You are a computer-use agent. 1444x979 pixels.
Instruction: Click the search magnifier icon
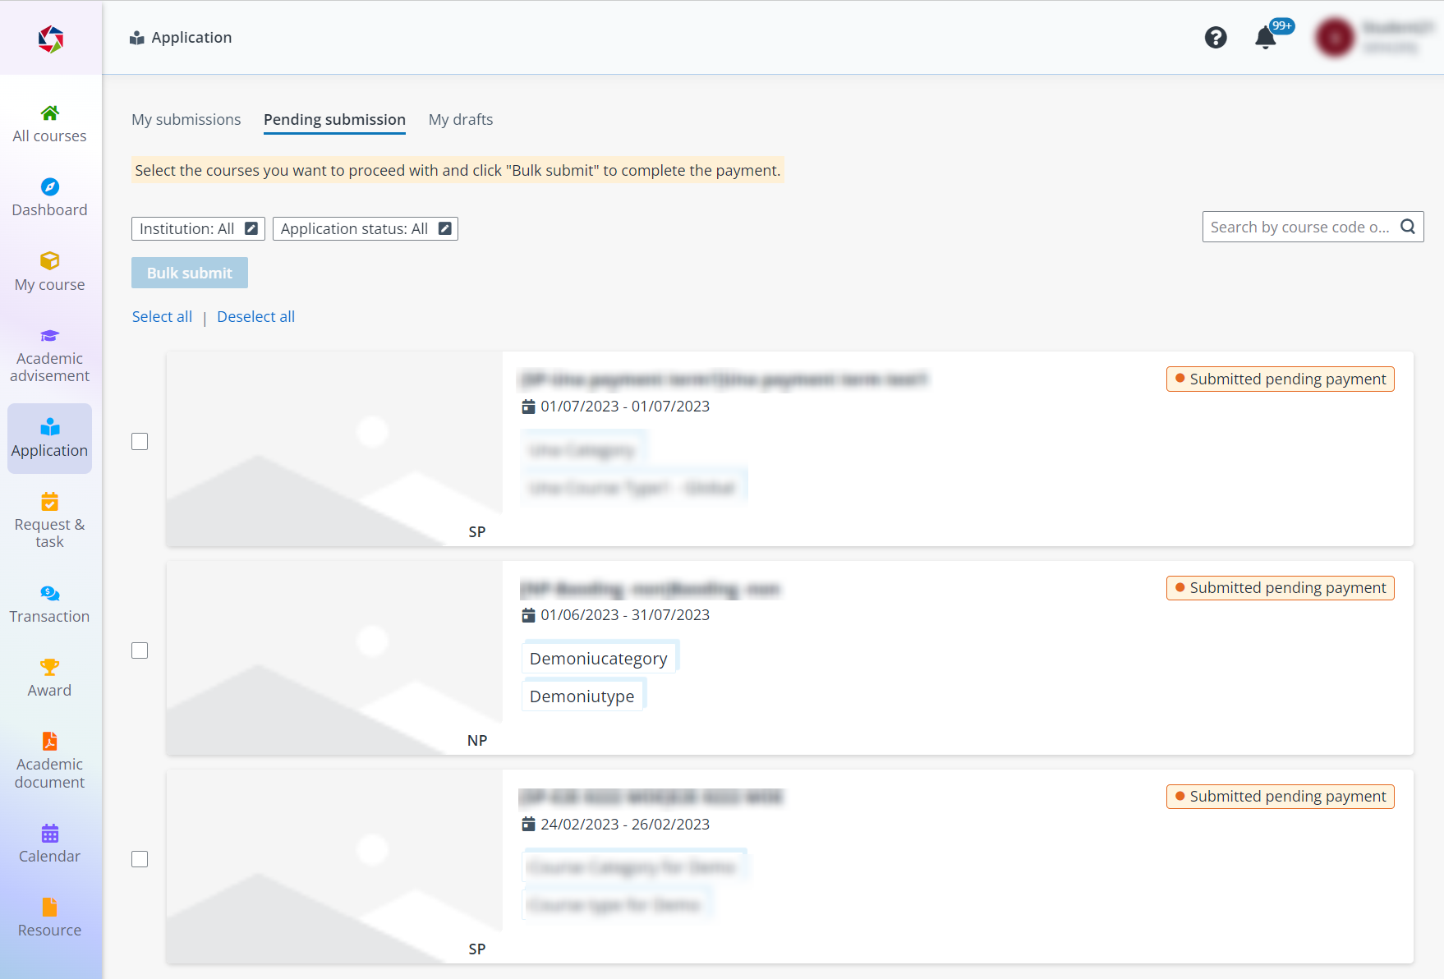(x=1408, y=227)
